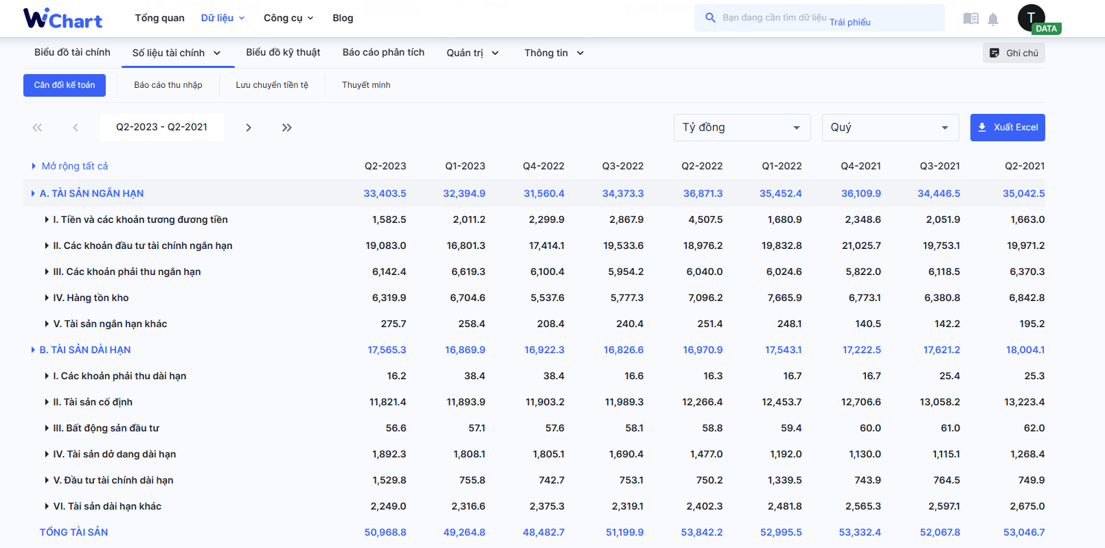Expand Các khoản phải thu dài hạn row
The image size is (1105, 548).
click(x=47, y=376)
